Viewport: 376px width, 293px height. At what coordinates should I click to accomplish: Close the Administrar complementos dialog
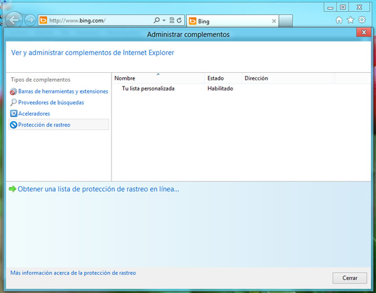pos(363,32)
